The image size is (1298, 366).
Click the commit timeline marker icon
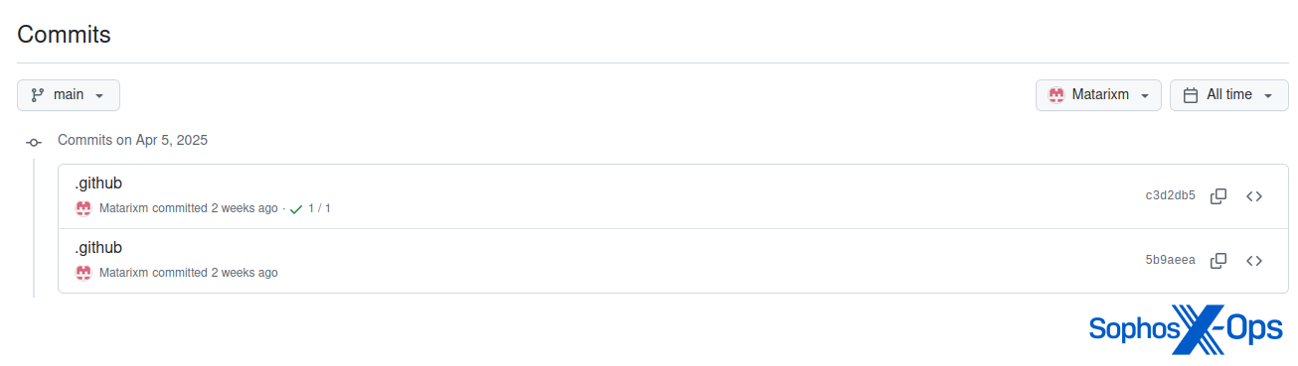click(x=34, y=142)
